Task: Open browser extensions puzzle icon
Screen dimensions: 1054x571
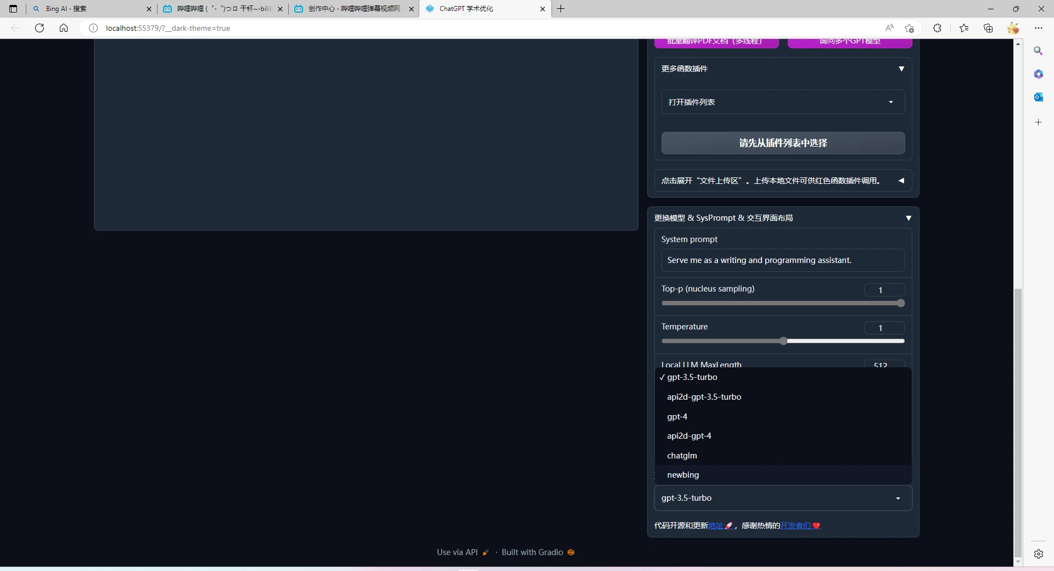Action: (937, 28)
